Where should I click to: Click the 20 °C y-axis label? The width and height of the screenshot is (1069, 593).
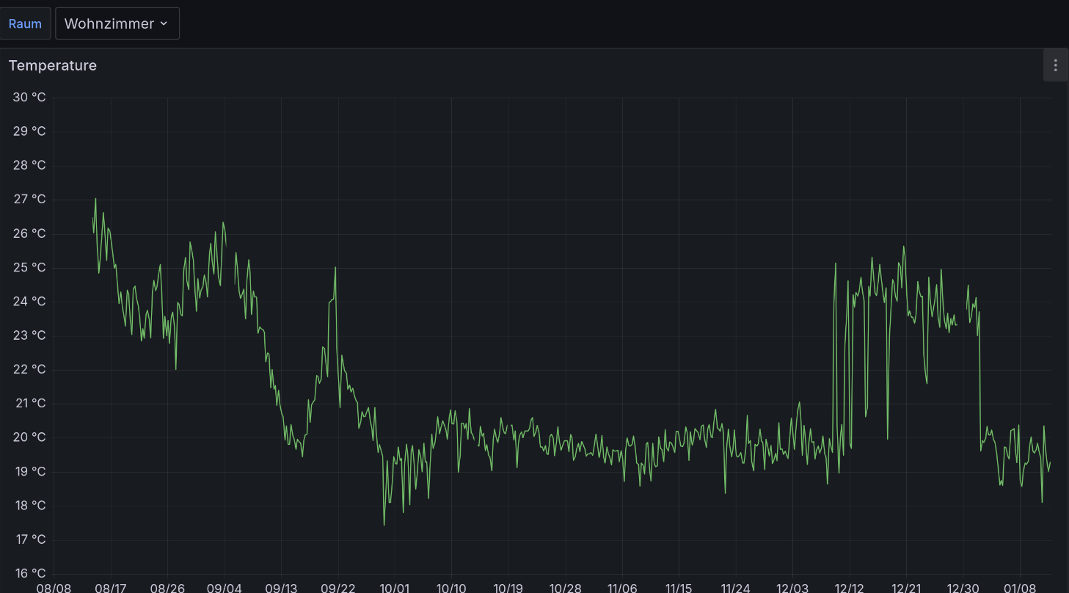pyautogui.click(x=29, y=437)
